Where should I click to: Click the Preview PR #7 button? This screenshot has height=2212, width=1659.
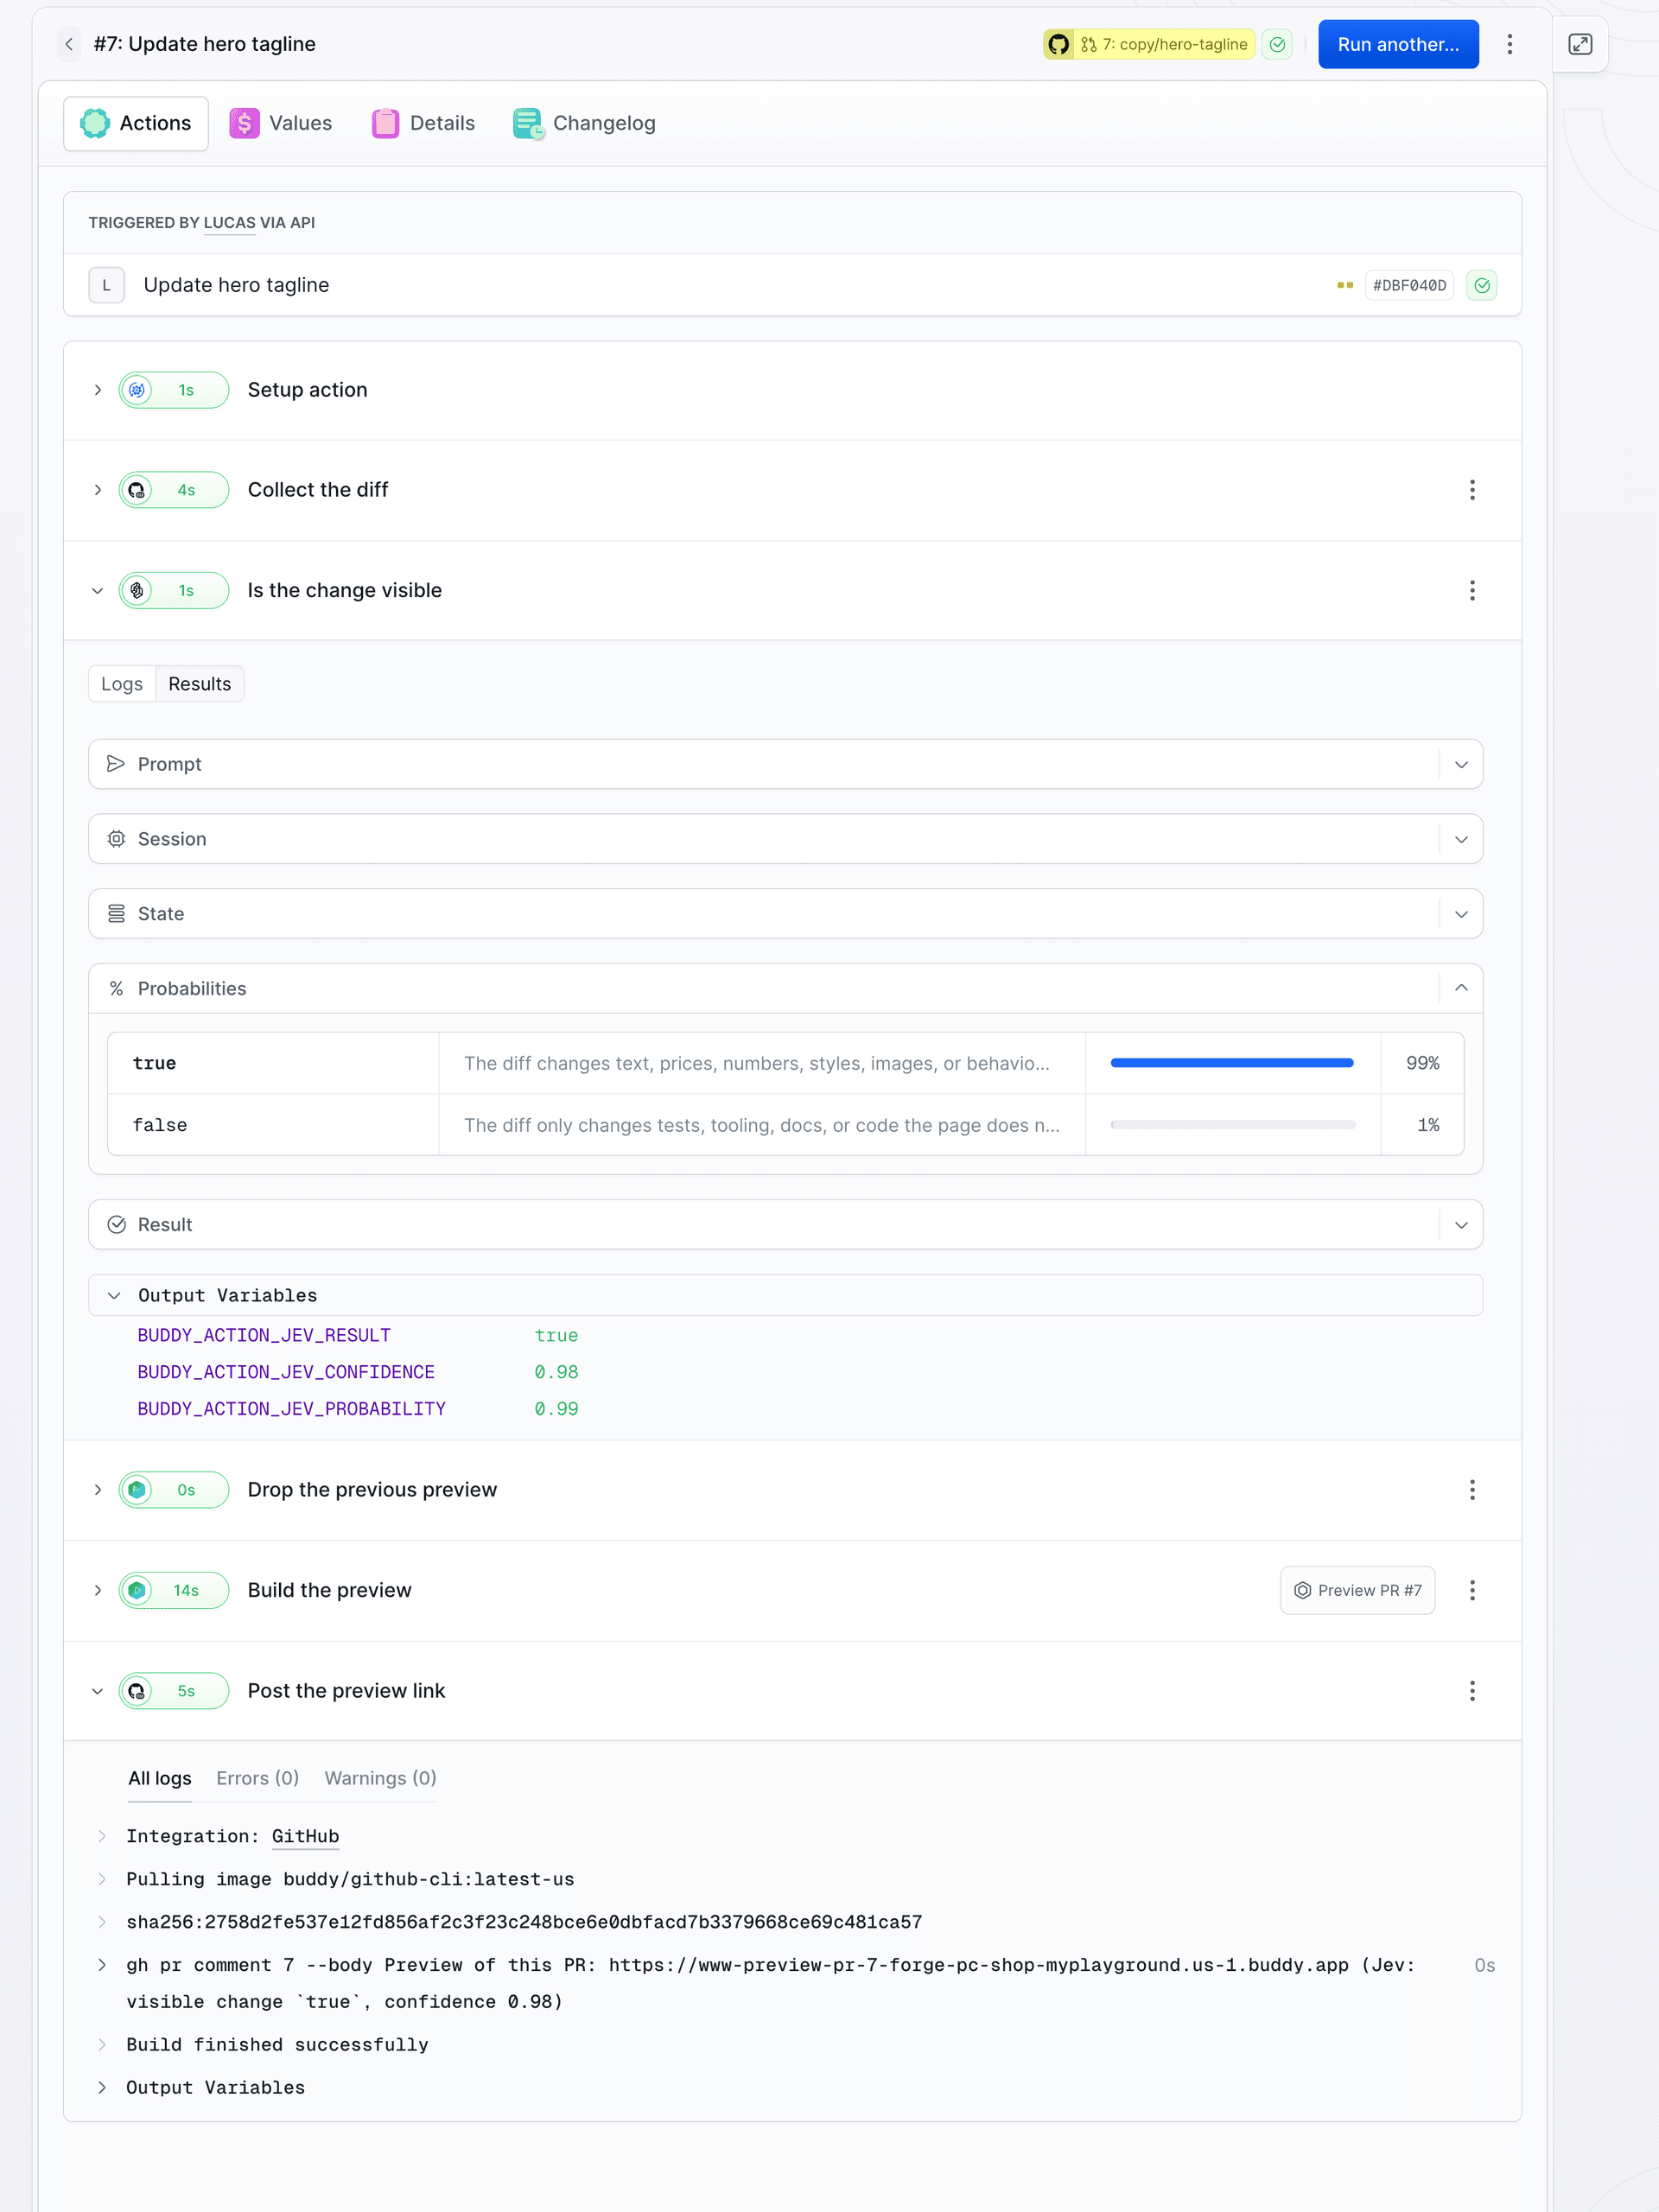coord(1358,1592)
